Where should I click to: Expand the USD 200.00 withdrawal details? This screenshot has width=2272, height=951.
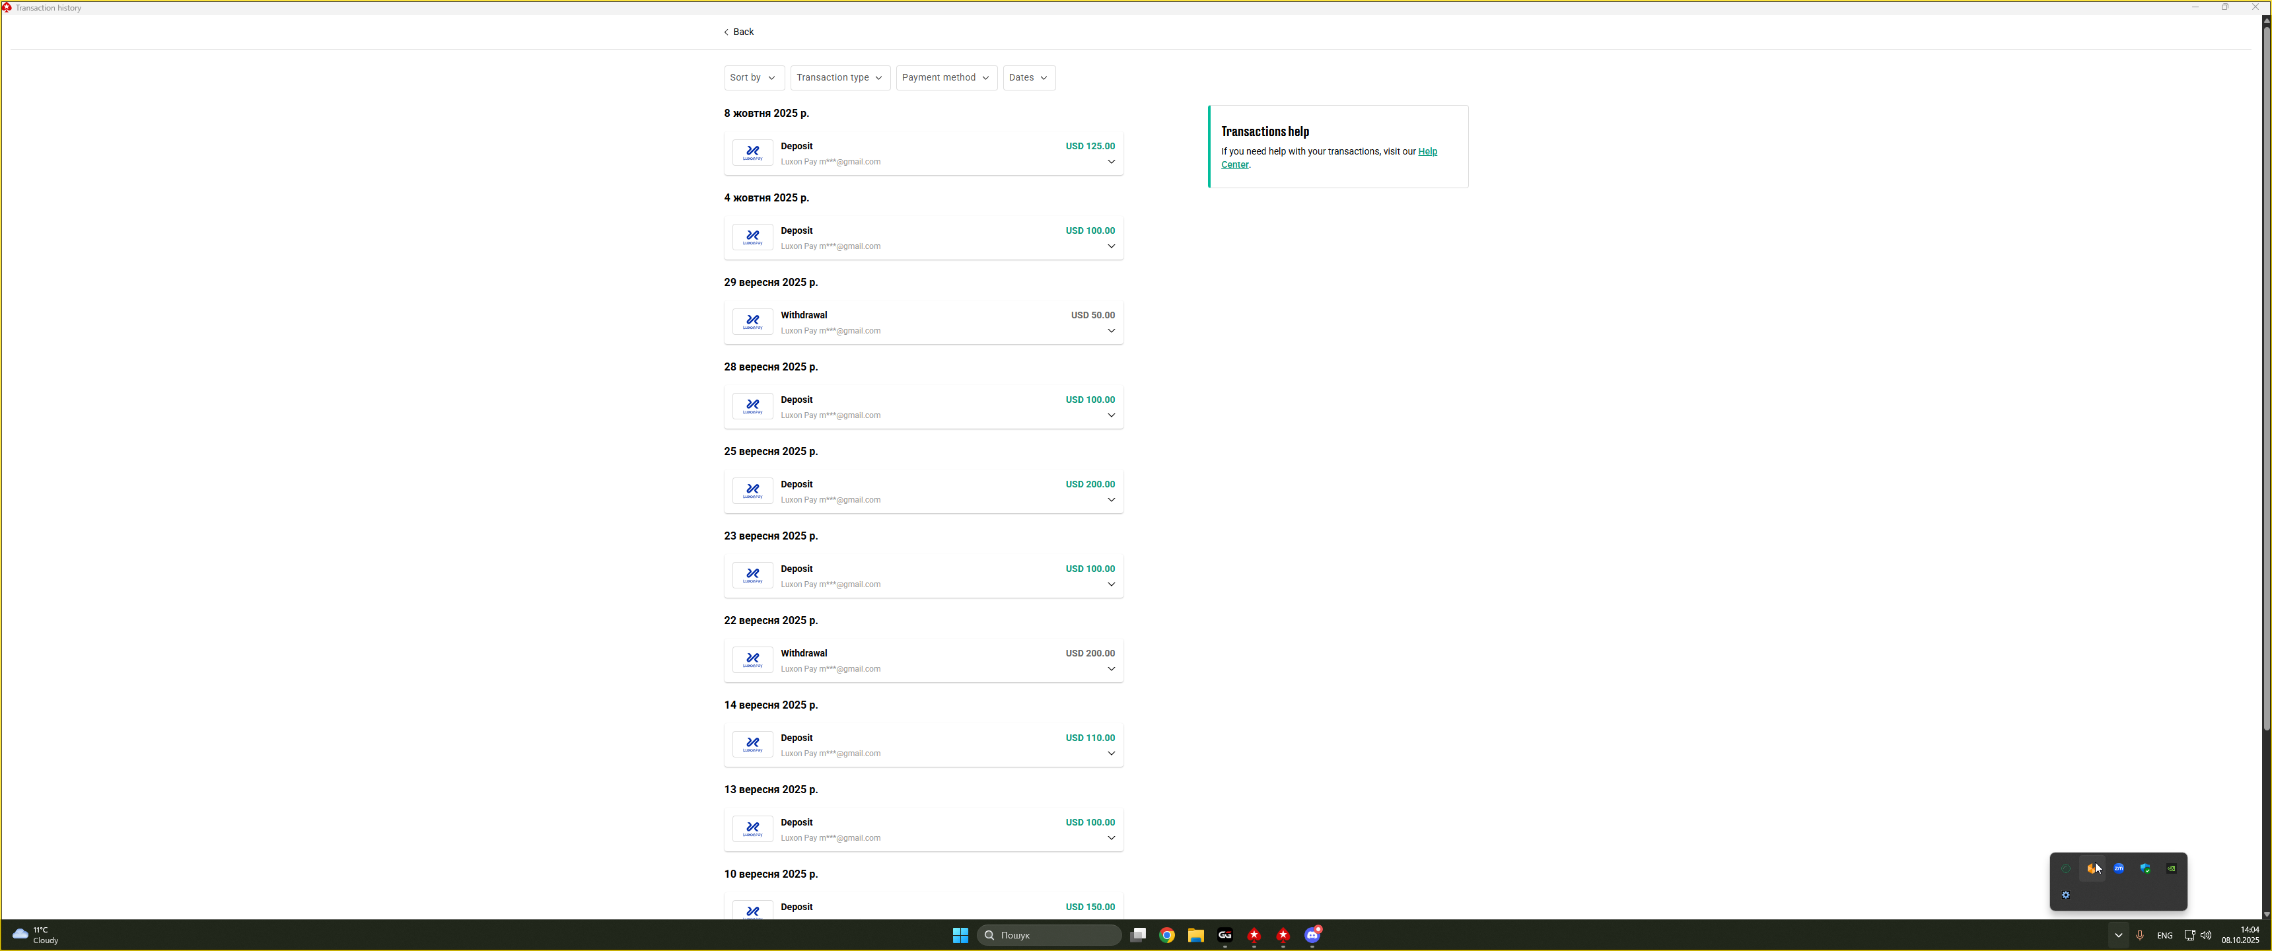(x=1112, y=670)
